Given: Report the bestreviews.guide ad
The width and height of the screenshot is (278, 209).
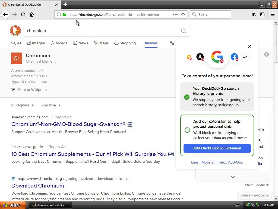Looking at the screenshot, I should [x=57, y=147].
